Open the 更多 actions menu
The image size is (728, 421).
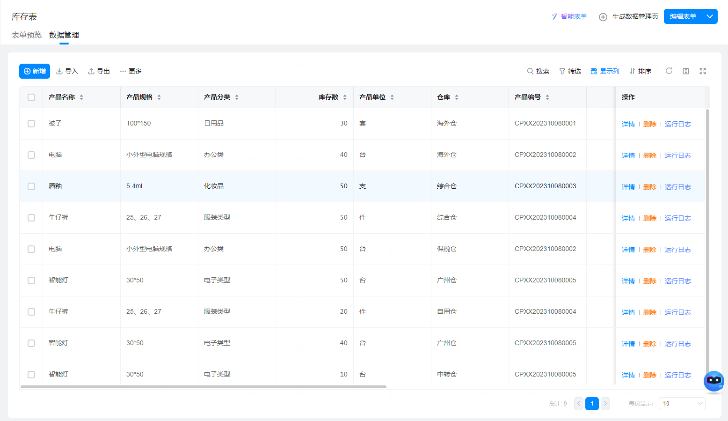pos(131,71)
